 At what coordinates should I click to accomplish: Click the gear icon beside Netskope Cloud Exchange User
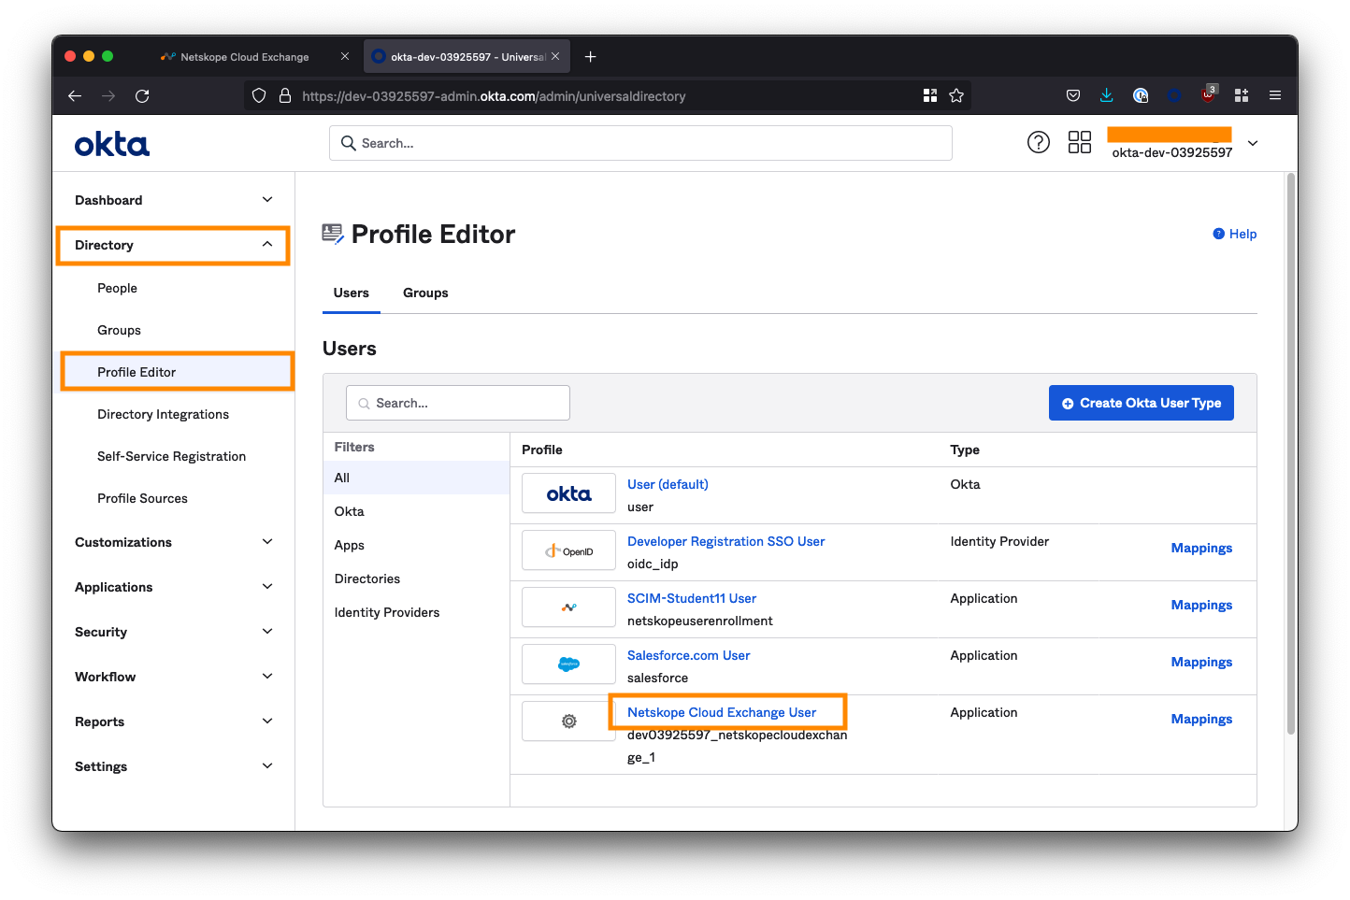[568, 721]
